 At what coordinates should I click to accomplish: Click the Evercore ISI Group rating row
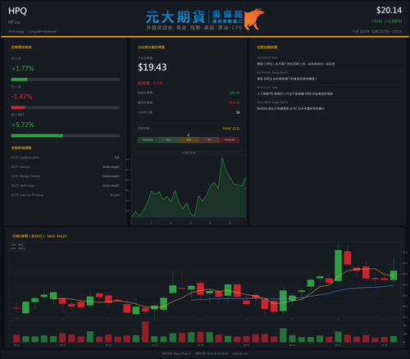tap(65, 195)
